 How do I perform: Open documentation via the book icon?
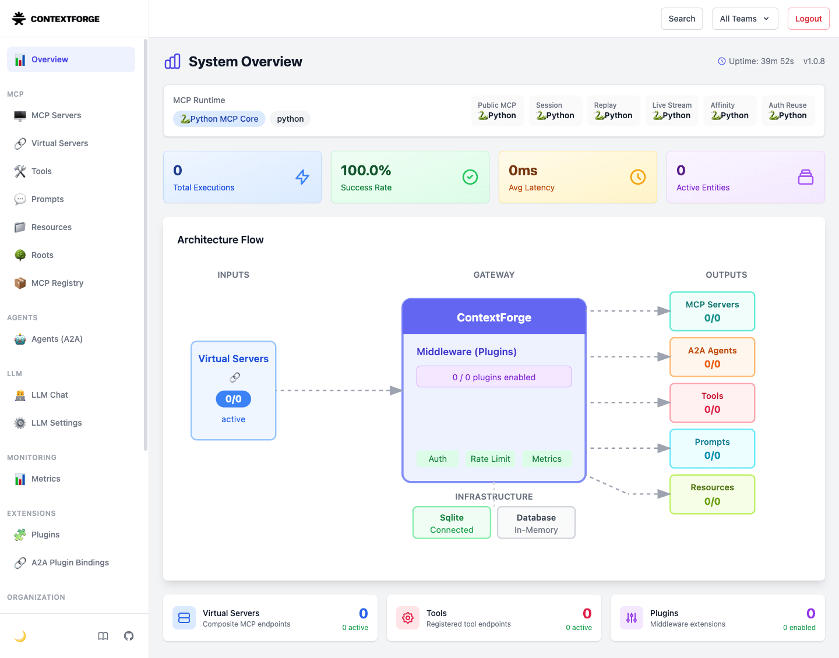pos(103,636)
